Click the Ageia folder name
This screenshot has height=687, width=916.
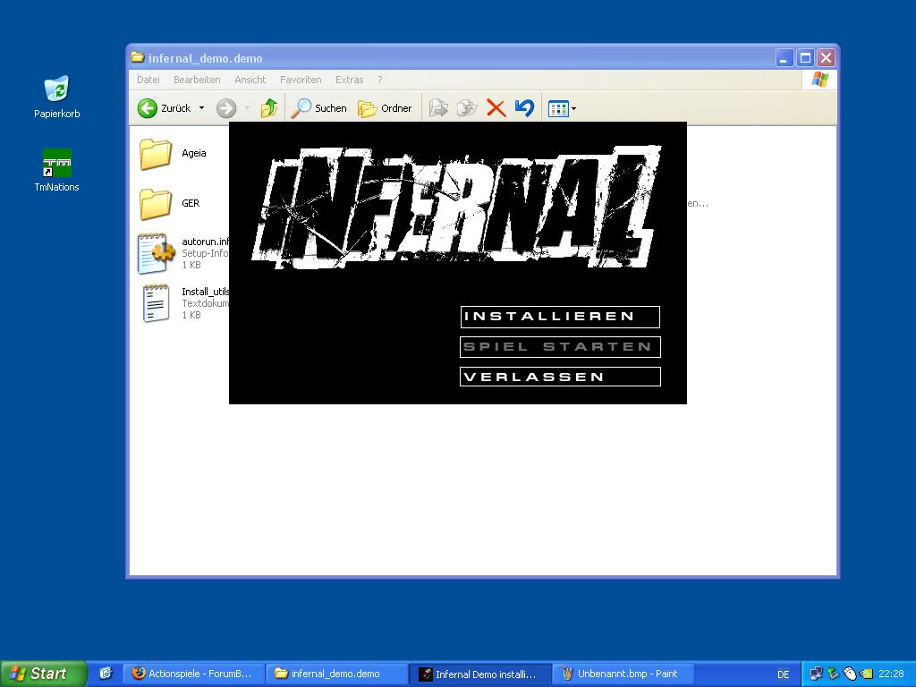(194, 153)
